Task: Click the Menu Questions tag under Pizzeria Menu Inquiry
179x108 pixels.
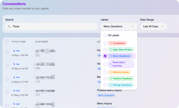Action: click(x=106, y=95)
